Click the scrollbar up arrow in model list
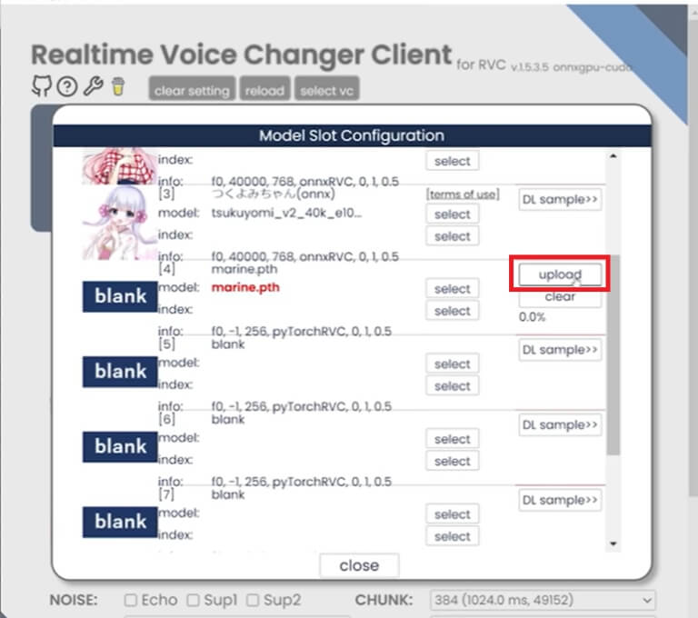The height and width of the screenshot is (618, 698). (x=613, y=156)
